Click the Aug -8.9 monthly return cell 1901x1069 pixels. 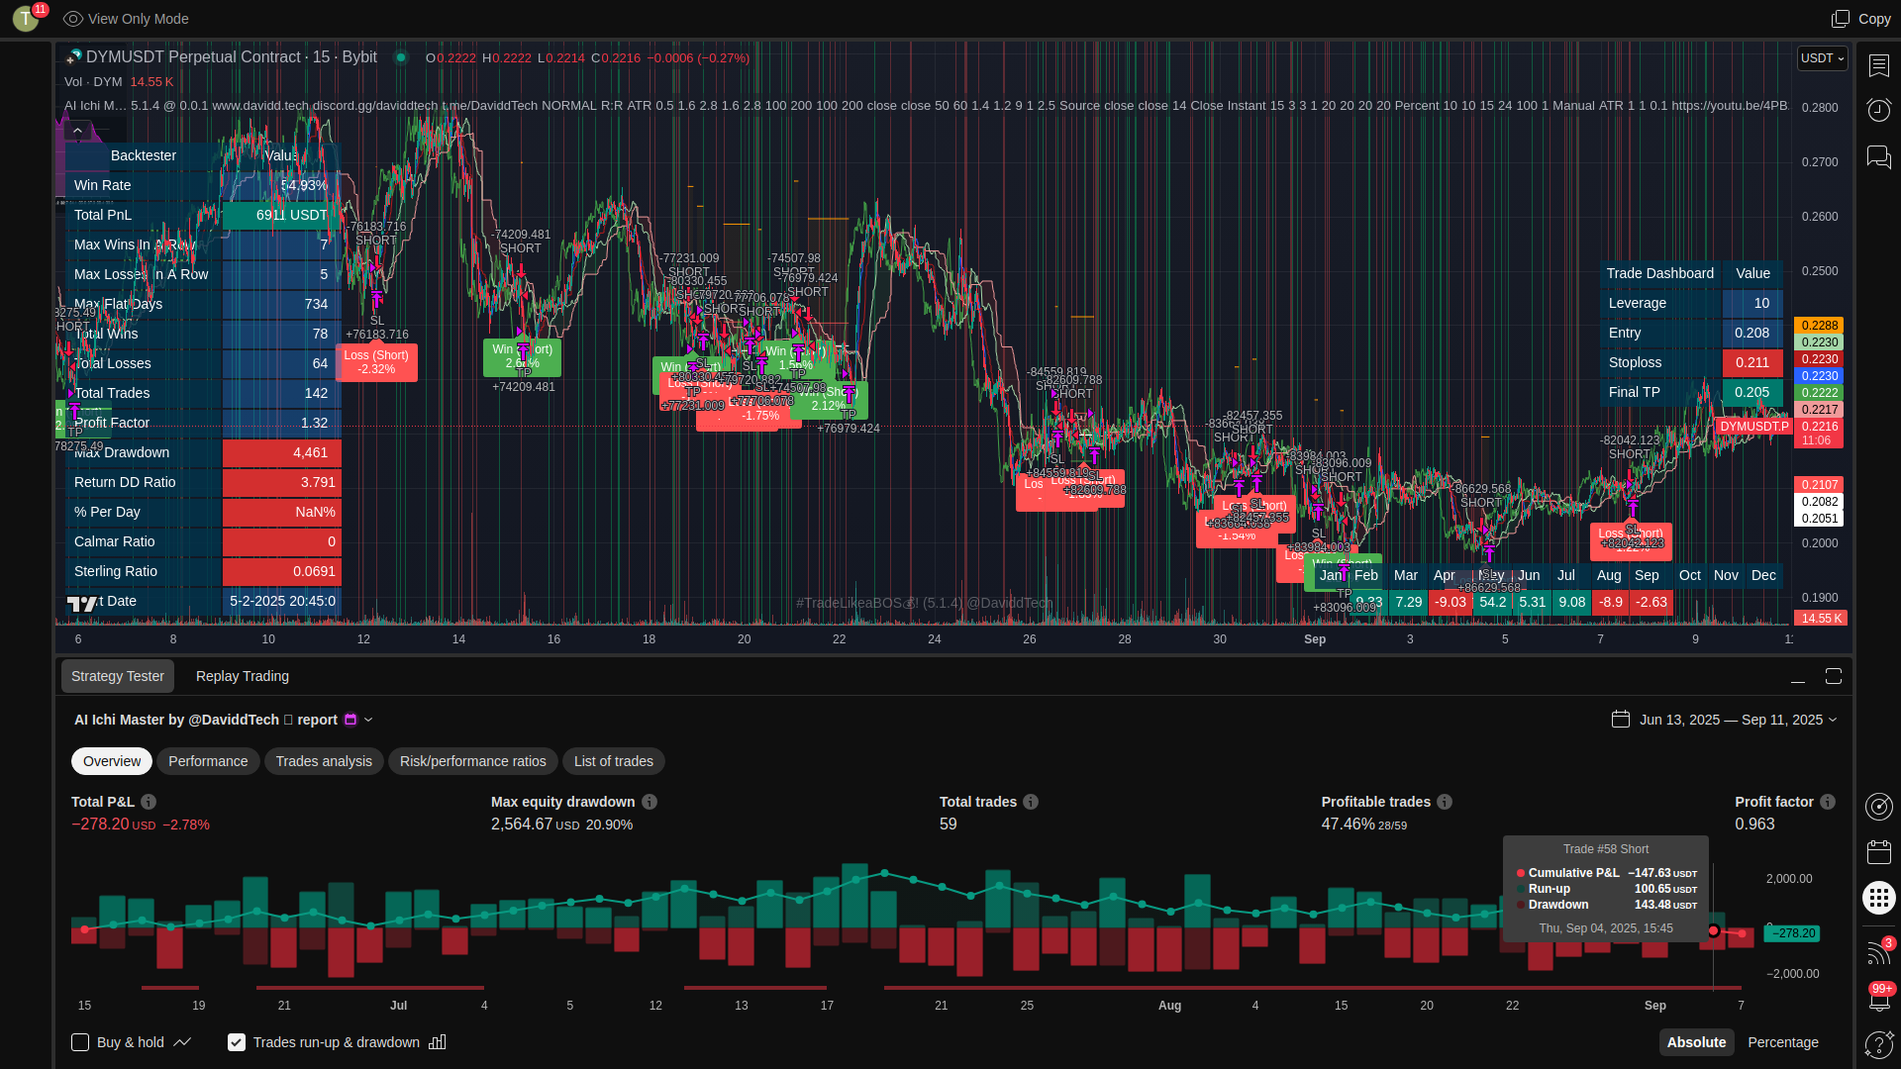1611,602
